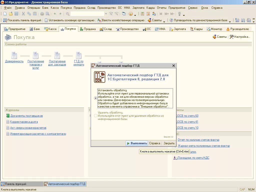Switch to the Руководителю tab

coord(237,29)
